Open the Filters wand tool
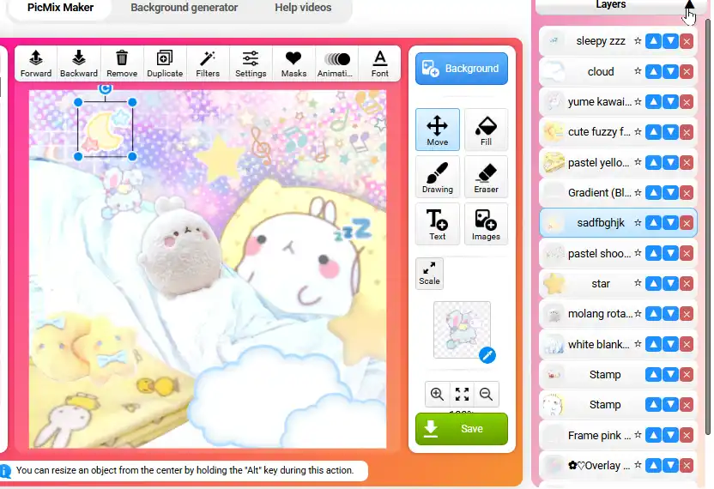The height and width of the screenshot is (489, 714). (x=208, y=63)
